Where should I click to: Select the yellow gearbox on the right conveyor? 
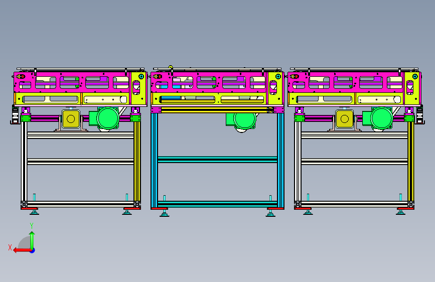click(x=344, y=119)
